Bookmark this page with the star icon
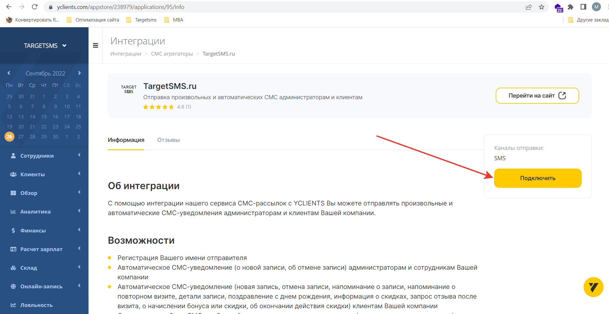 (x=541, y=7)
